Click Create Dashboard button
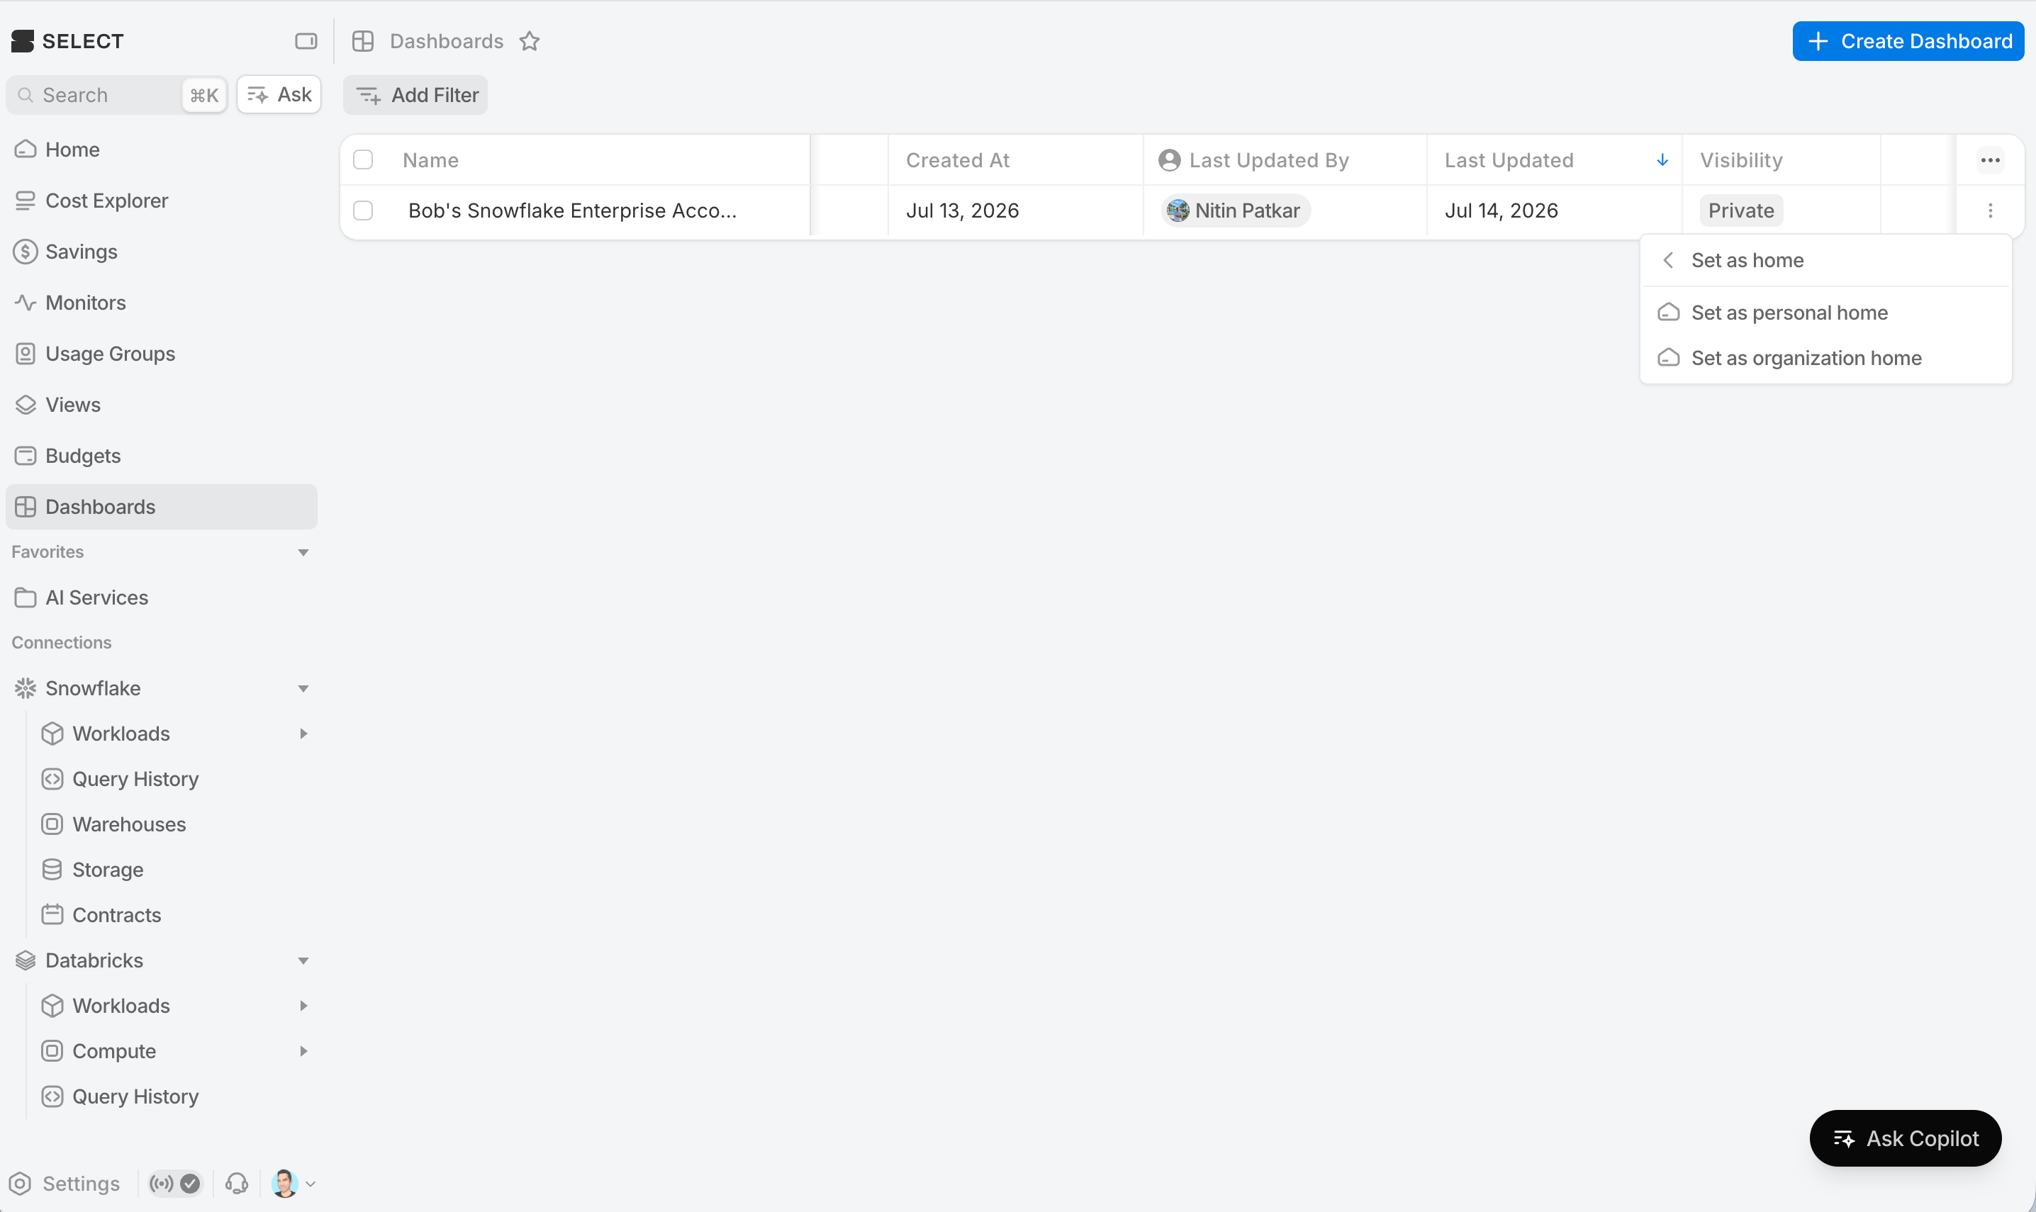 click(x=1908, y=41)
